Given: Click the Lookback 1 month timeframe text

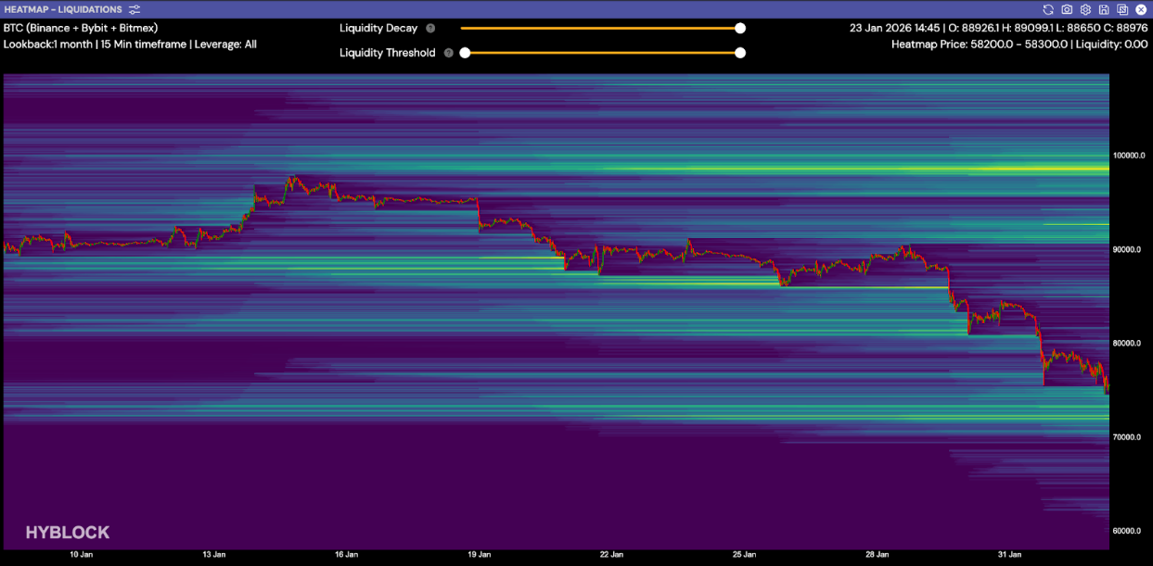Looking at the screenshot, I should tap(130, 44).
